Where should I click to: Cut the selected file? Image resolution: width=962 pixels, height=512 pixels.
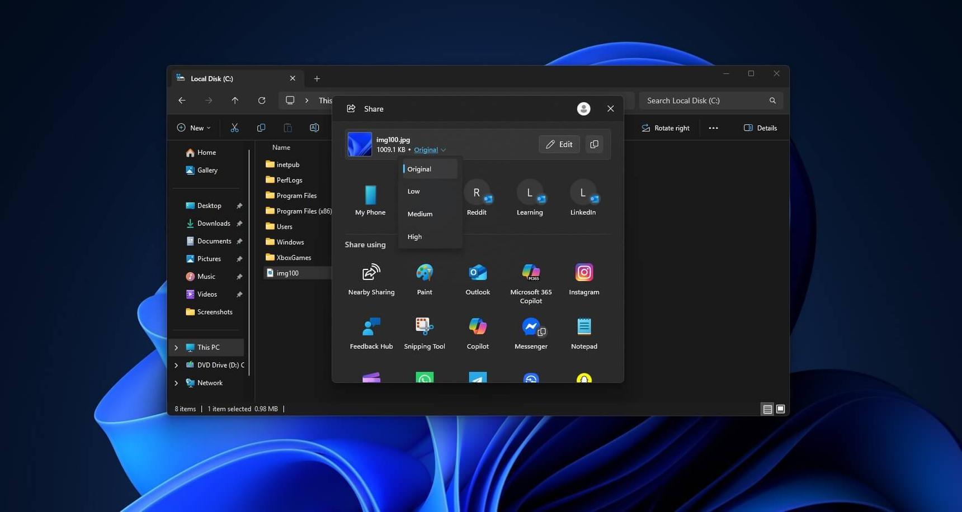click(x=234, y=127)
